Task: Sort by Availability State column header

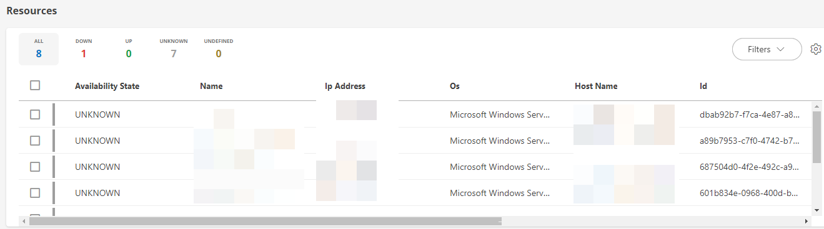Action: coord(107,86)
